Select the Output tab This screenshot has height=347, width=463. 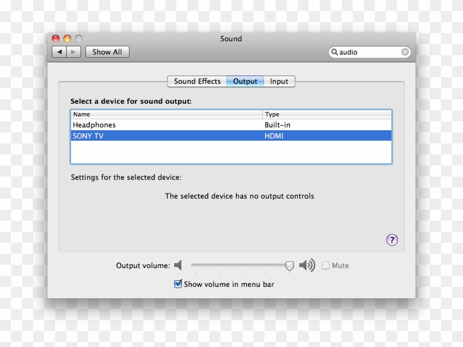(x=245, y=81)
